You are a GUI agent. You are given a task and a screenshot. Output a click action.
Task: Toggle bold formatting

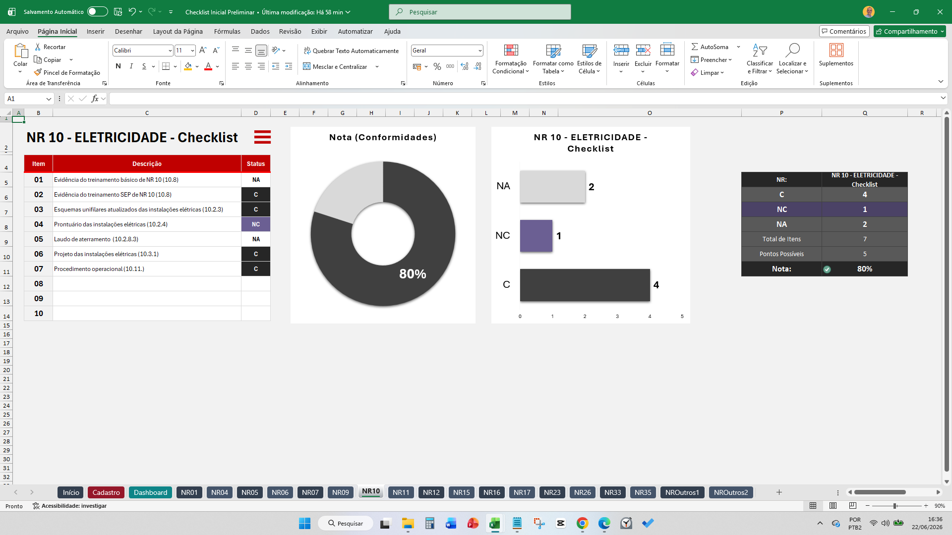point(118,66)
